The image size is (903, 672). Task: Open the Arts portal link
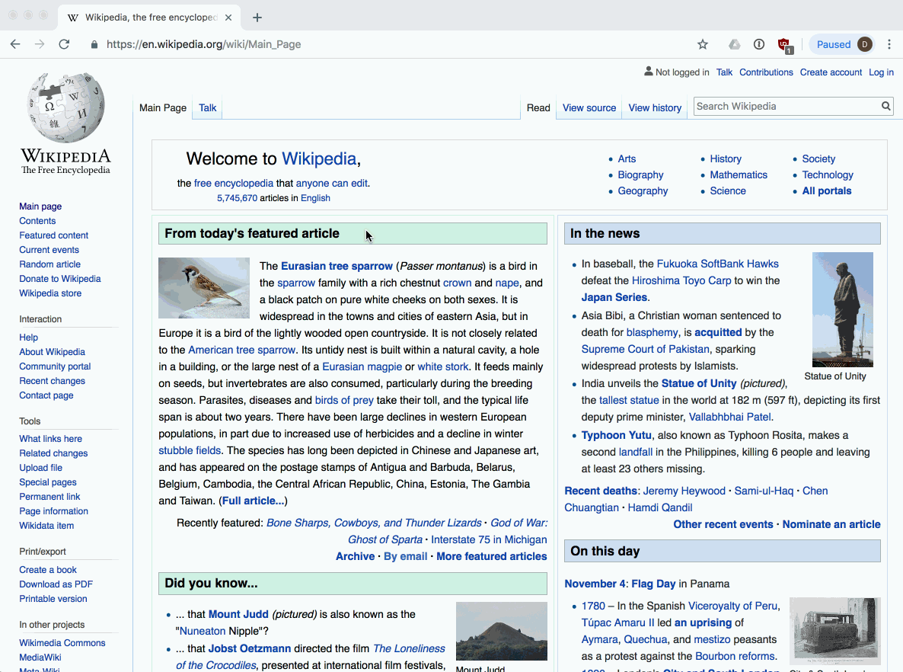coord(627,158)
